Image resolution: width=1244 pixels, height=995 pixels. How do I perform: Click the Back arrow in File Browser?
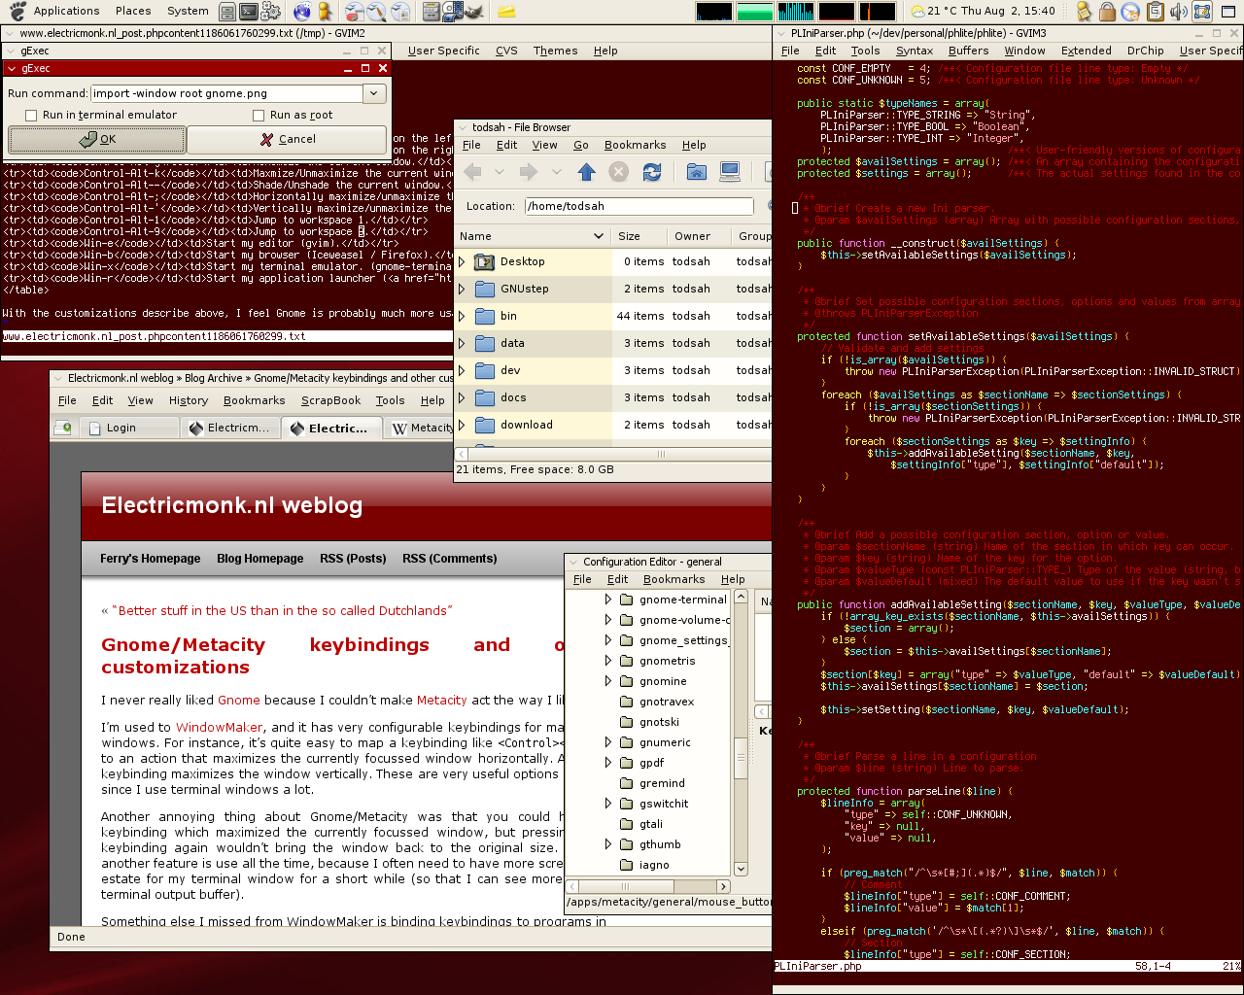[x=473, y=172]
